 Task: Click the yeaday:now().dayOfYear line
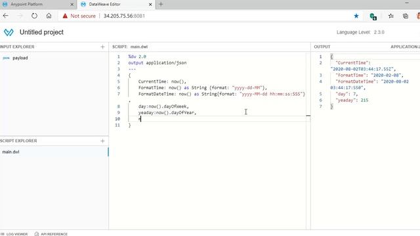pos(167,113)
